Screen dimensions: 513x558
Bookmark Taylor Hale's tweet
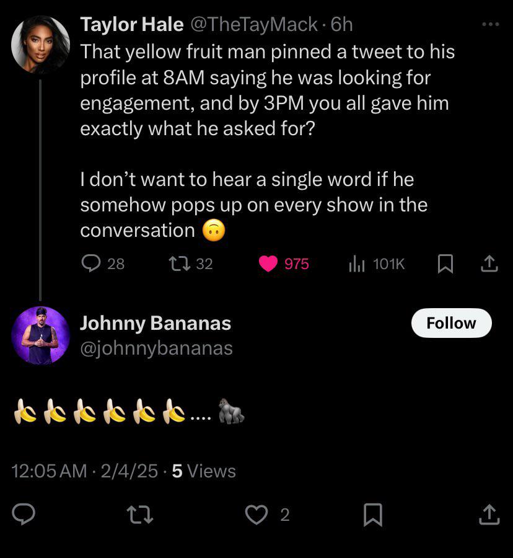click(x=444, y=264)
